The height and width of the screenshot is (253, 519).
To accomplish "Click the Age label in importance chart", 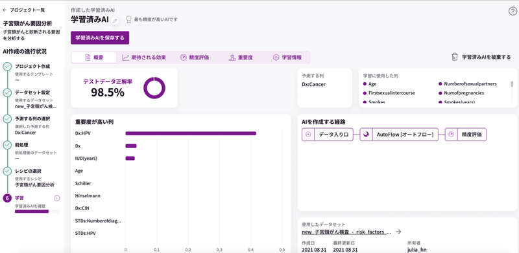I will coord(78,171).
